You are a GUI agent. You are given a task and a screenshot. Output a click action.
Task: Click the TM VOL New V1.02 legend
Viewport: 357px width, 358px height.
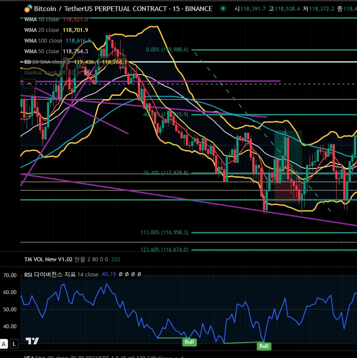[x=48, y=259]
